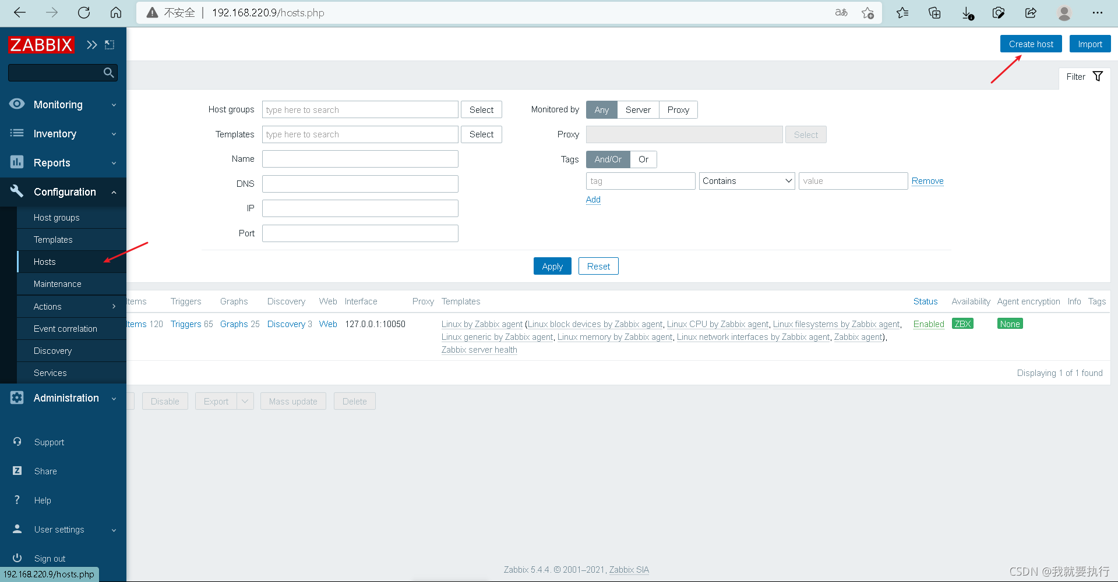Screen dimensions: 1118x582
Task: Click the Import button
Action: pos(1090,44)
